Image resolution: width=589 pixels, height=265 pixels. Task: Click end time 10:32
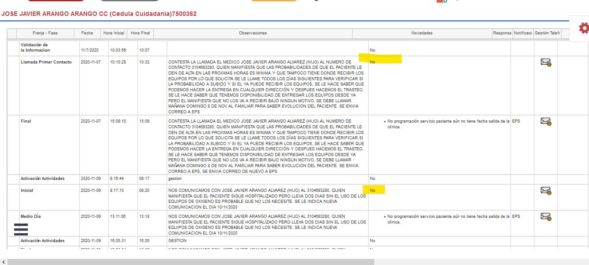click(x=144, y=62)
